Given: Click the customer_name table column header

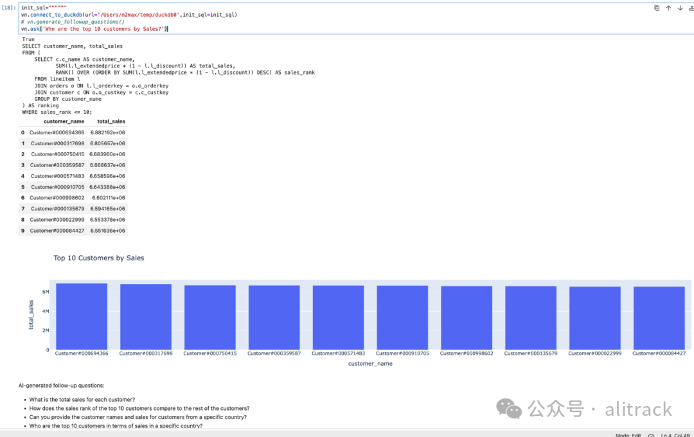Looking at the screenshot, I should (64, 121).
